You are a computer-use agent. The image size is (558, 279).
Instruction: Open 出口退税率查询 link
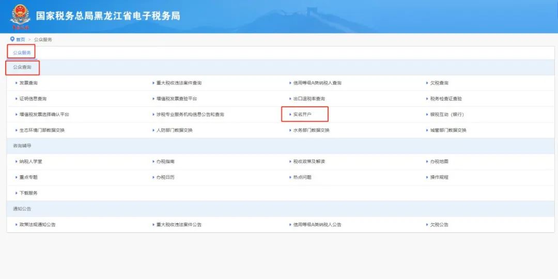[x=309, y=99]
